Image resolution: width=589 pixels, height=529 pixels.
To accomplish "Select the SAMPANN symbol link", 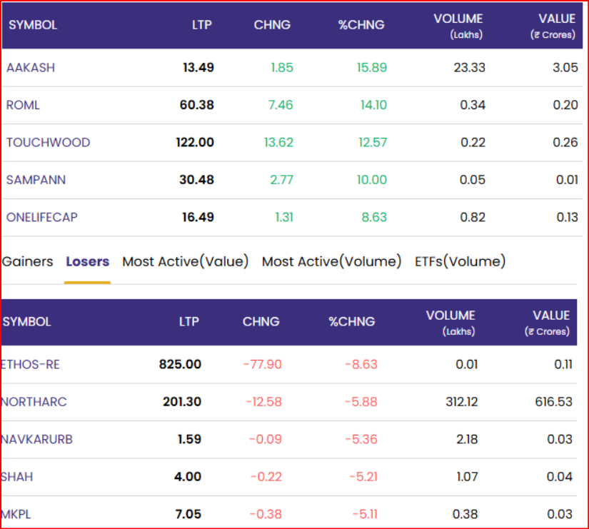I will coord(36,180).
